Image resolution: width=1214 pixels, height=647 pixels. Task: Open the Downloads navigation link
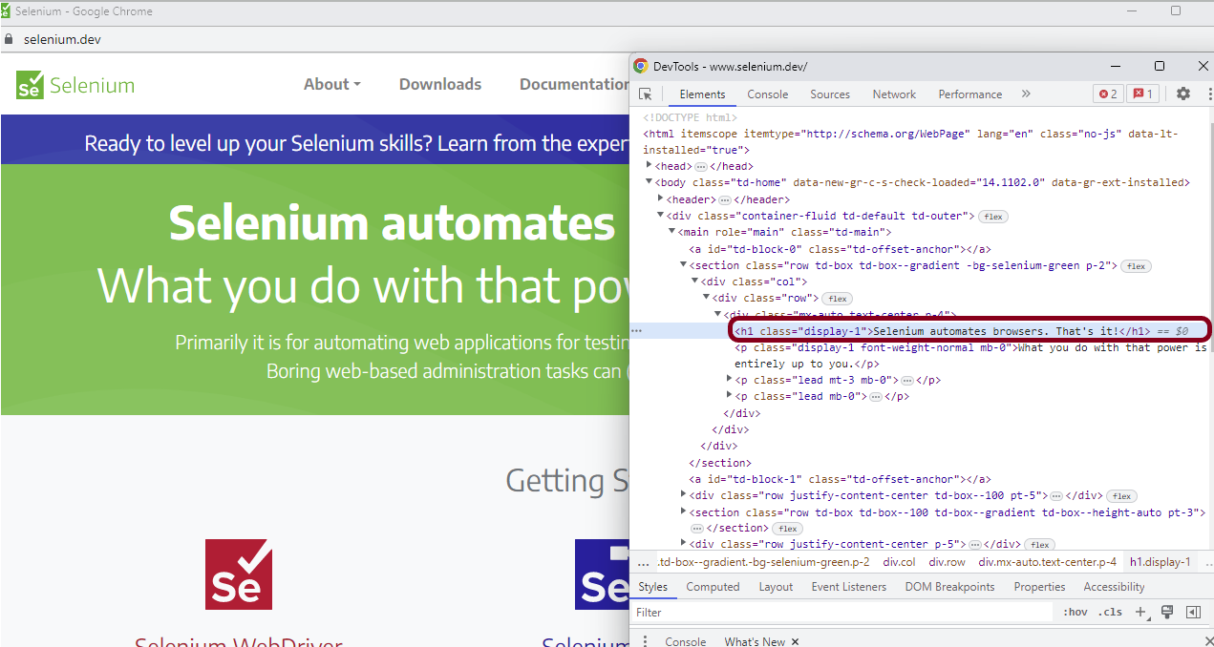tap(439, 84)
